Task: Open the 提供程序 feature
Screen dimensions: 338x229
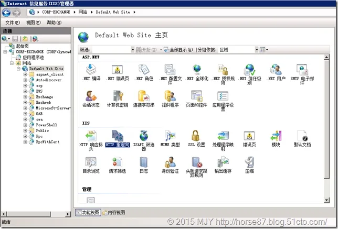Action: (x=170, y=99)
